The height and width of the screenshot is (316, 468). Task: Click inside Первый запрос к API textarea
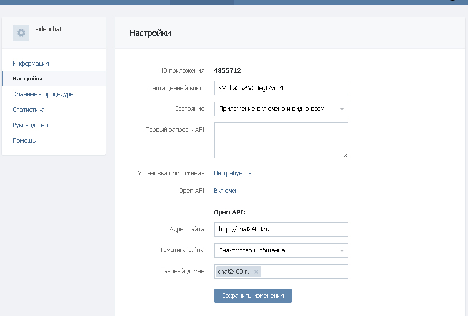coord(281,140)
